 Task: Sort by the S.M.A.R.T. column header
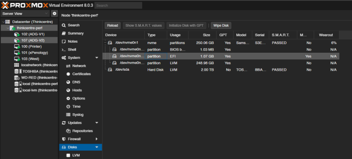[283, 35]
